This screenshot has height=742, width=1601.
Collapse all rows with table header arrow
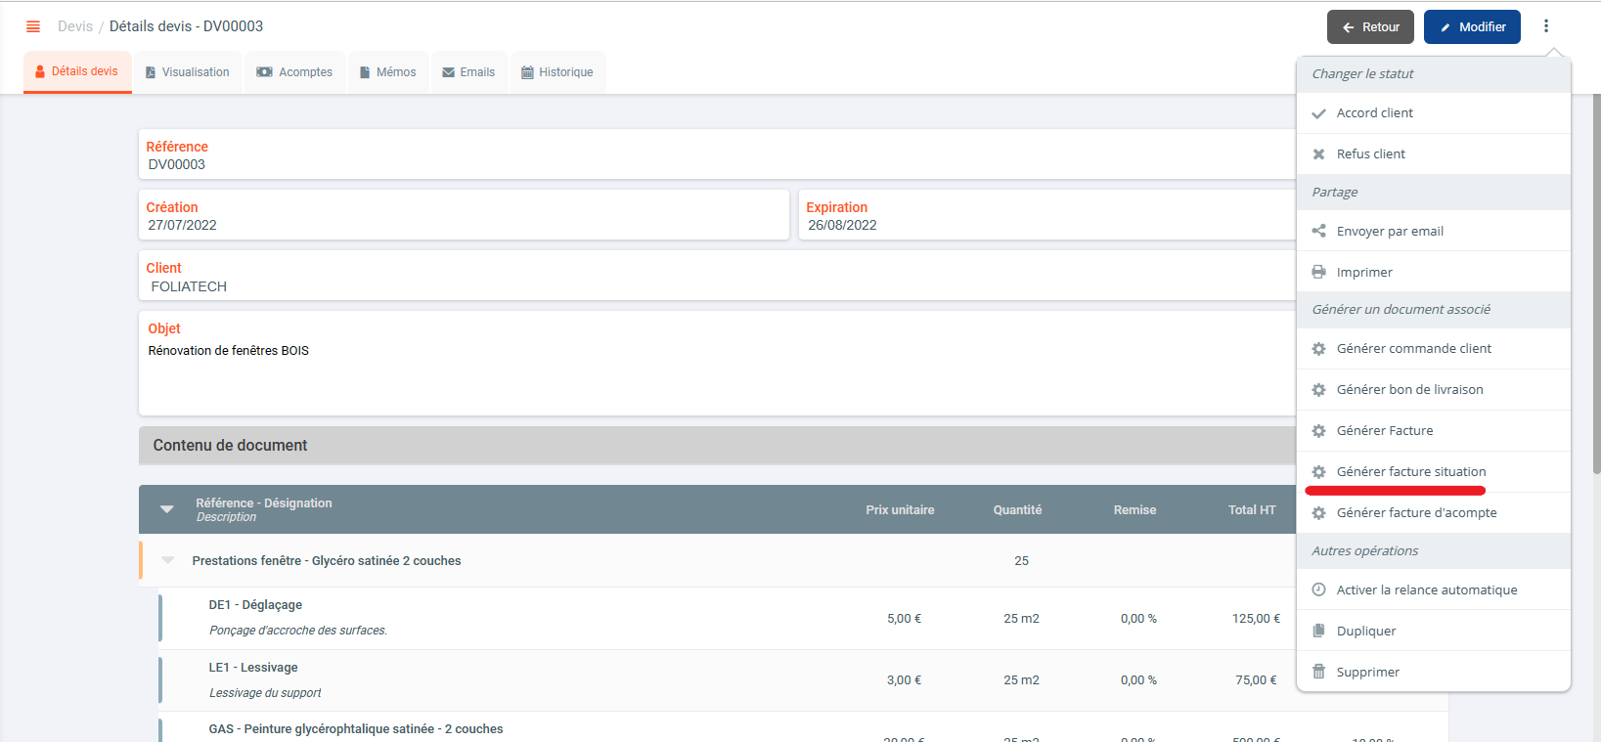click(167, 509)
